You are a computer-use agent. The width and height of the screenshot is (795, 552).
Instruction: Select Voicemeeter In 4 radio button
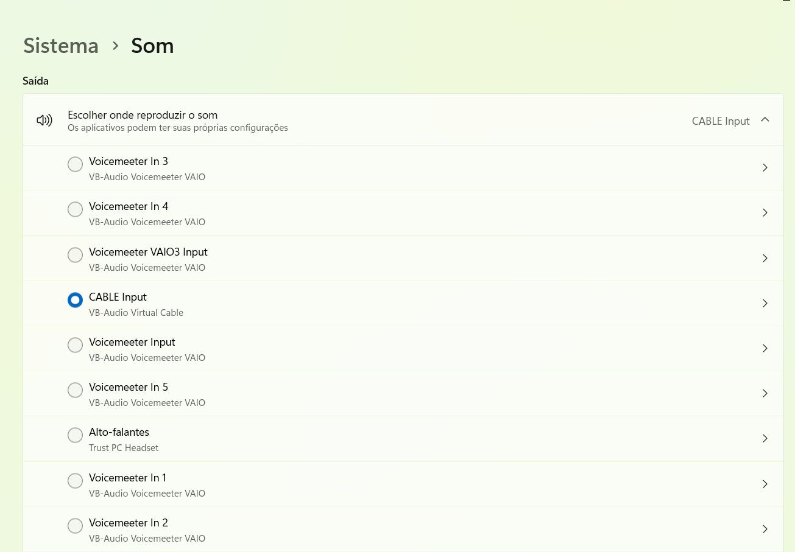[x=75, y=209]
